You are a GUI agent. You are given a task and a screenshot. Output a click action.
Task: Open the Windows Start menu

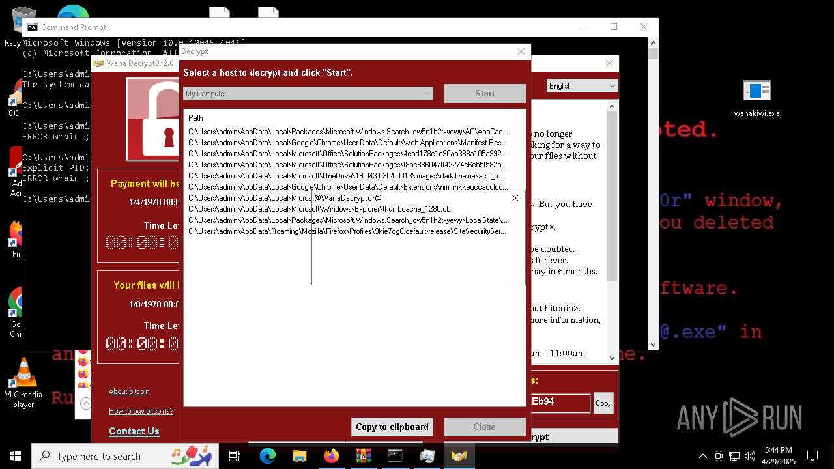(x=16, y=456)
